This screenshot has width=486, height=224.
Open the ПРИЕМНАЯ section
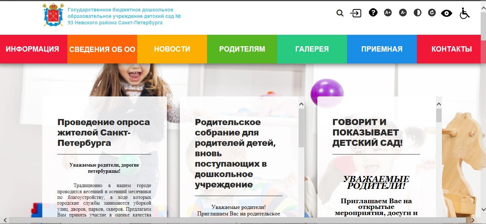pos(382,49)
